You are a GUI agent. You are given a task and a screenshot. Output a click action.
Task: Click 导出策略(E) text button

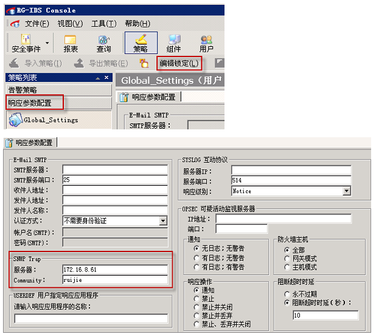click(108, 63)
